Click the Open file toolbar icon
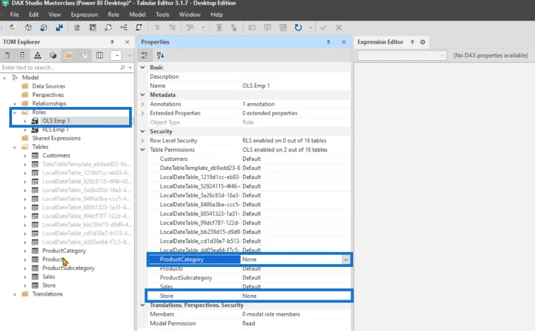This screenshot has height=331, width=535. [13, 27]
